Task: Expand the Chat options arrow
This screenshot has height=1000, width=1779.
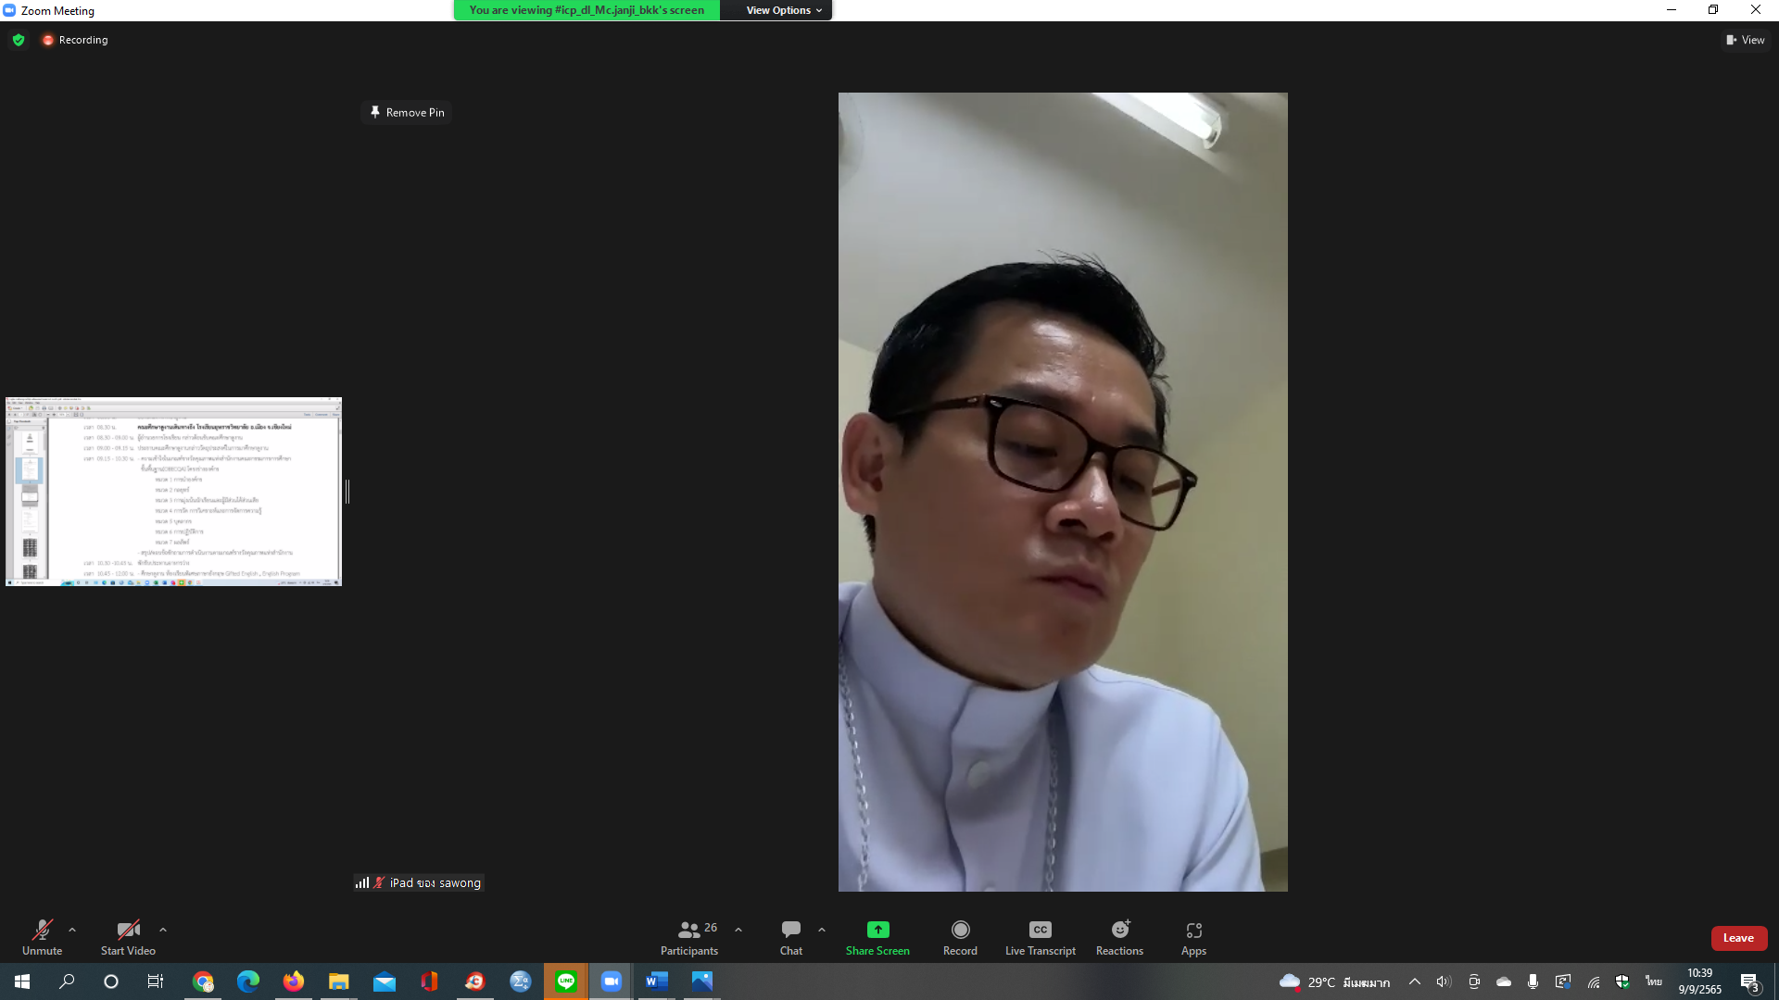Action: point(822,930)
